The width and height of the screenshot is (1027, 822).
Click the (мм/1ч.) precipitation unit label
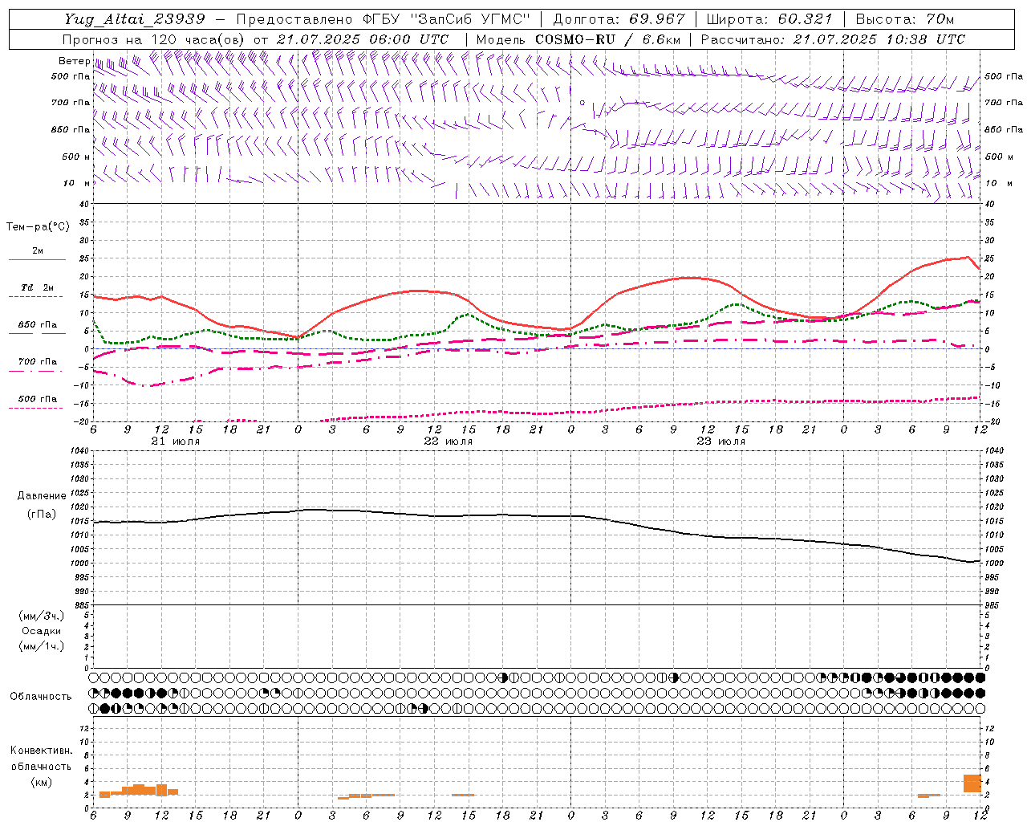pyautogui.click(x=42, y=646)
